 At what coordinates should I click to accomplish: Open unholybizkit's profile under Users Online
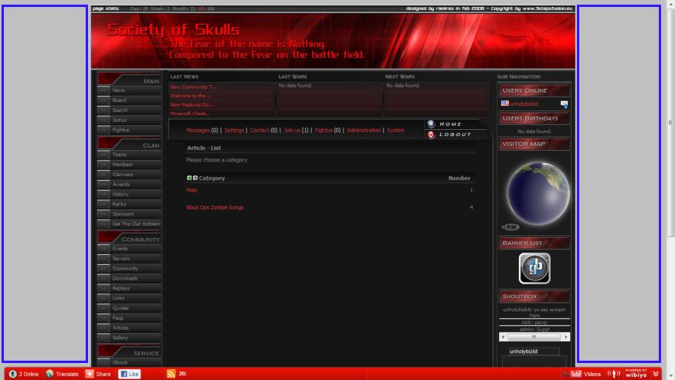(524, 104)
